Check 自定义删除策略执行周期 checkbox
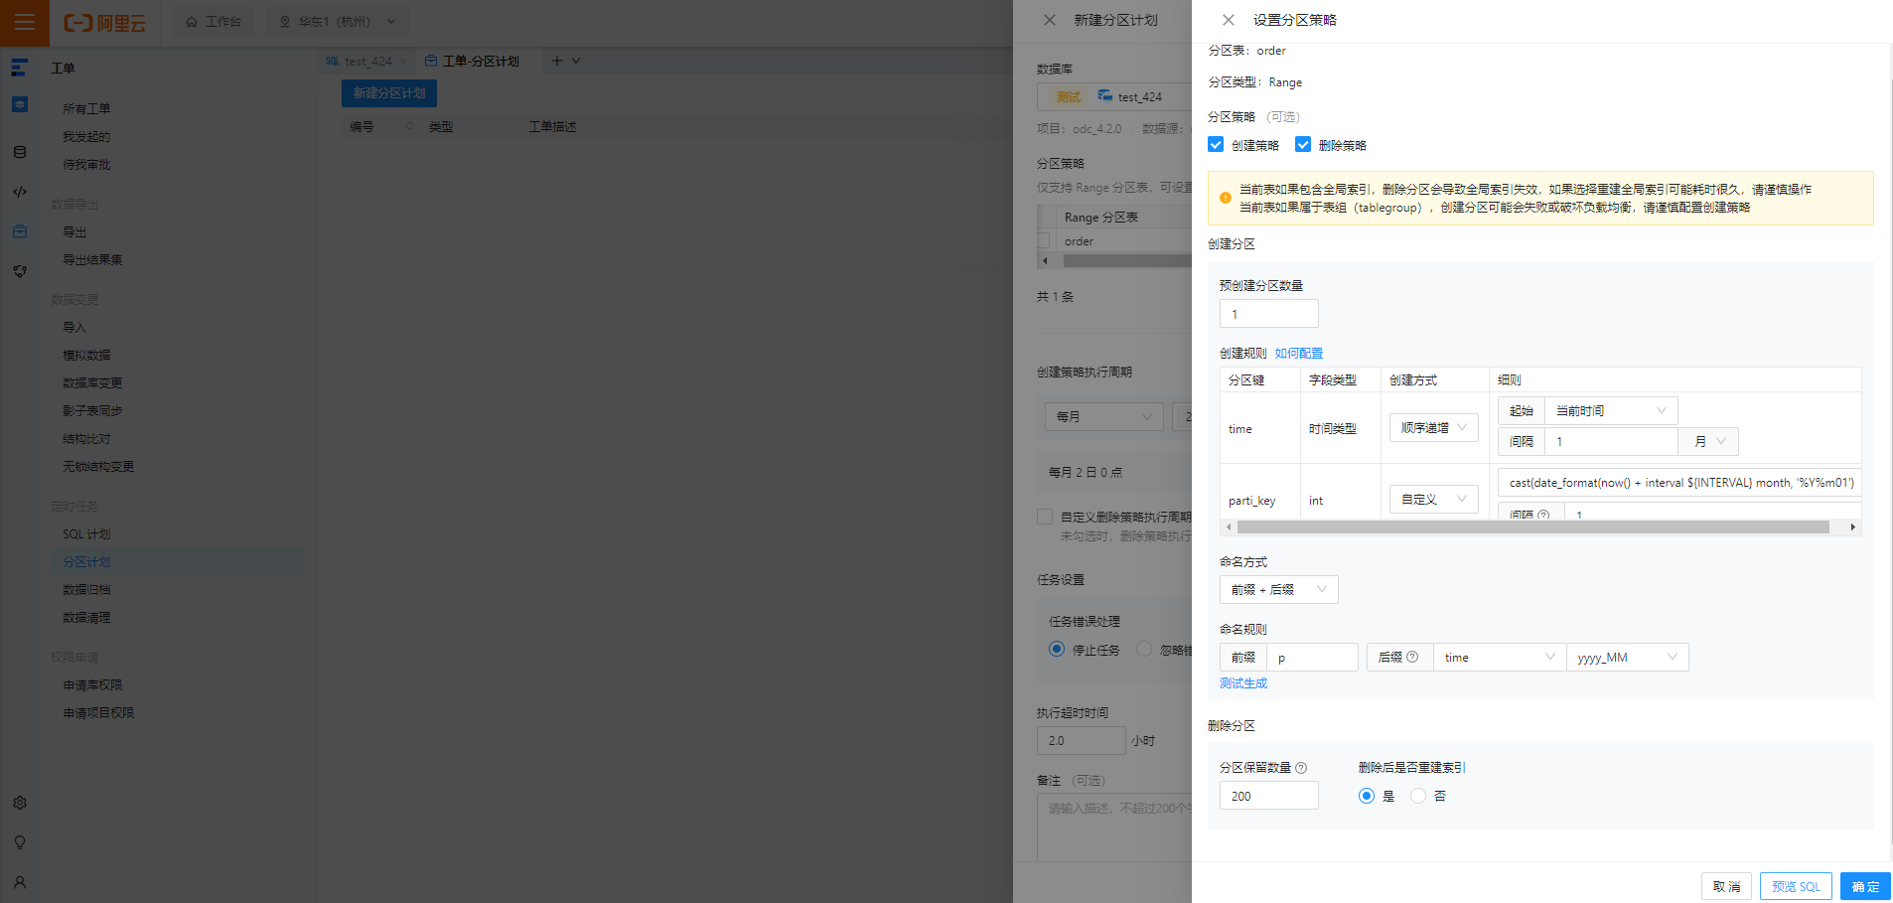1893x903 pixels. [1045, 517]
